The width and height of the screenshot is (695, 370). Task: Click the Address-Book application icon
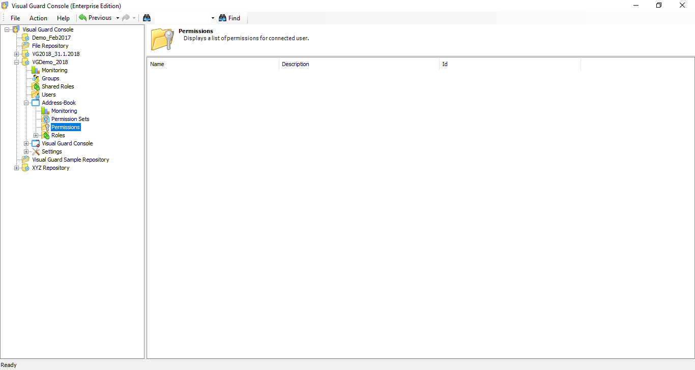tap(36, 103)
